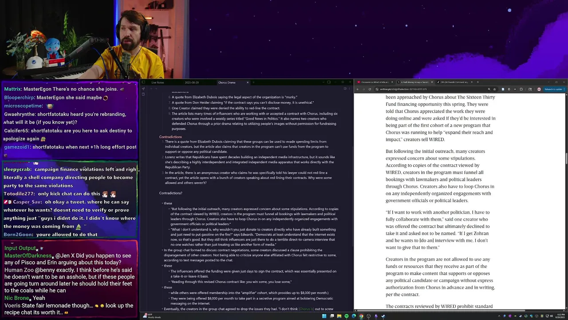Toggle reading view in the note
Viewport: 568px width, 320px height.
345,88
